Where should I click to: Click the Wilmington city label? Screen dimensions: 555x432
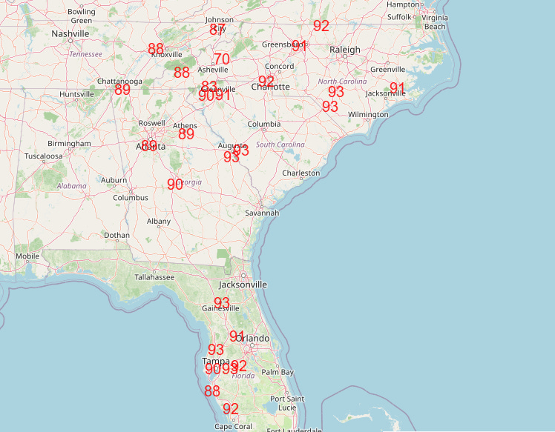coord(368,115)
